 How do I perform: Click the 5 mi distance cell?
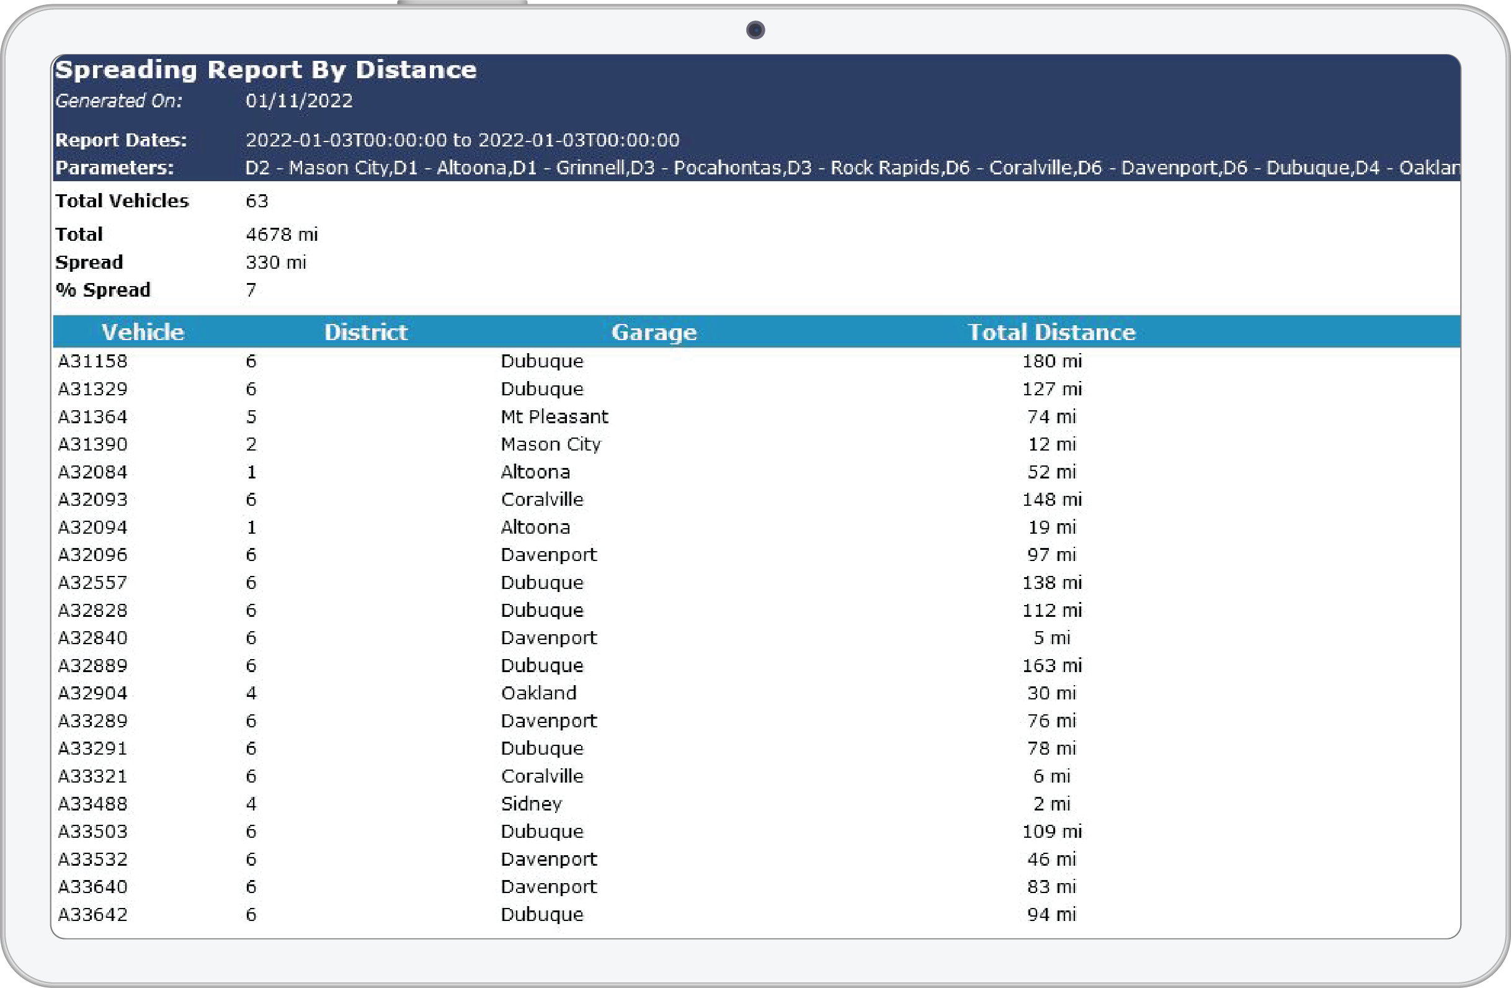point(1052,638)
